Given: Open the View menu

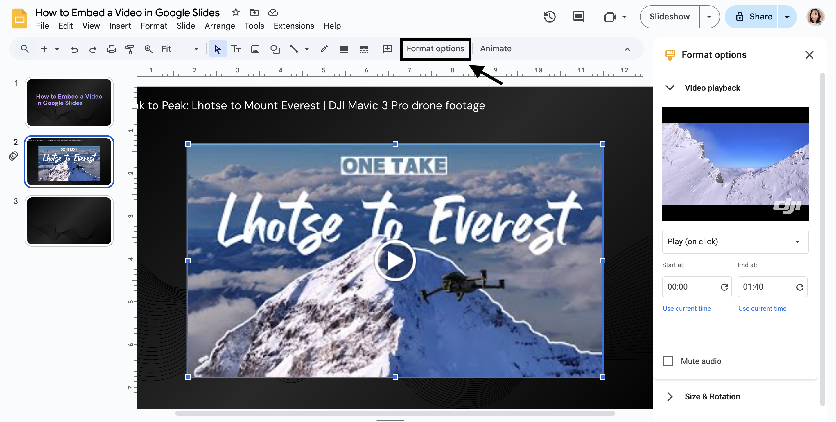Looking at the screenshot, I should coord(91,26).
